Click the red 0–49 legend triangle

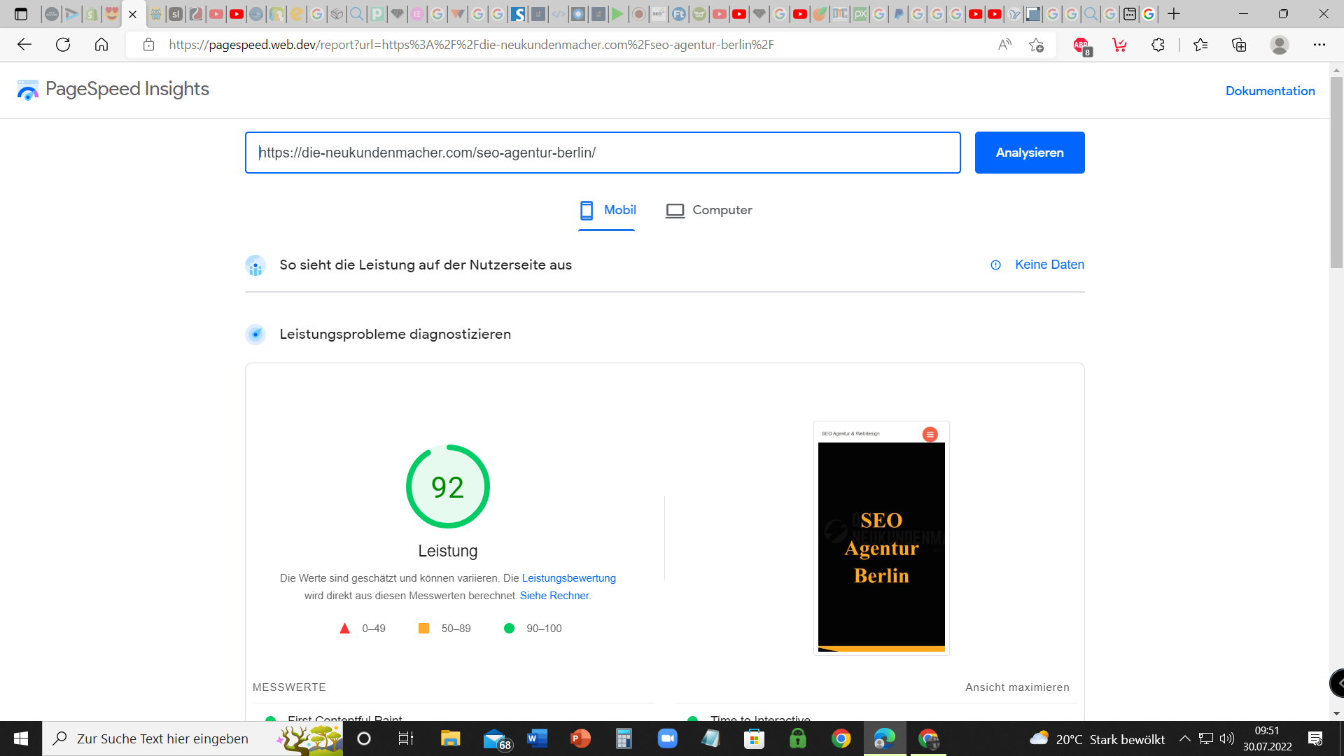click(344, 629)
